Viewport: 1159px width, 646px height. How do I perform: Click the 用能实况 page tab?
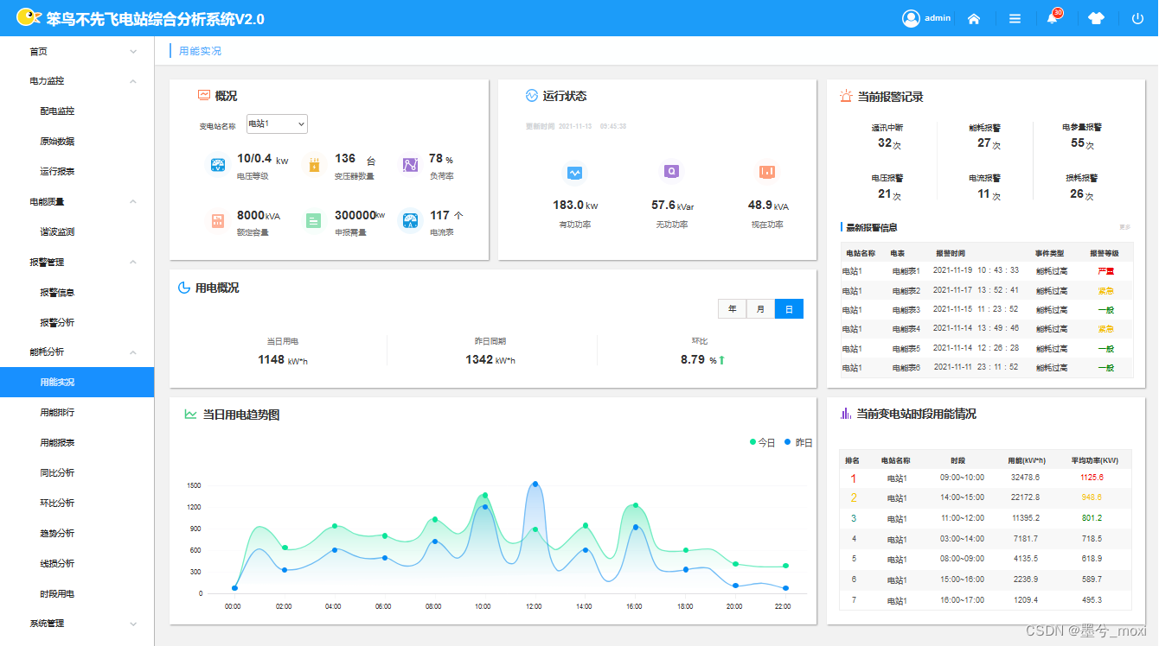pyautogui.click(x=200, y=51)
